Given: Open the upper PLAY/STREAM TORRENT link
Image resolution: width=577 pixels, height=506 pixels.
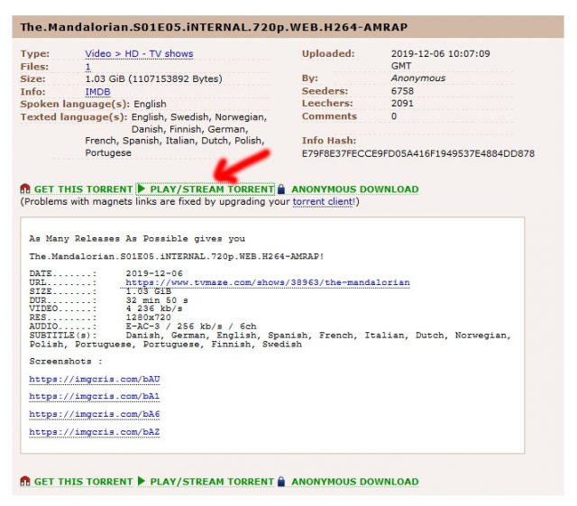Looking at the screenshot, I should point(212,189).
